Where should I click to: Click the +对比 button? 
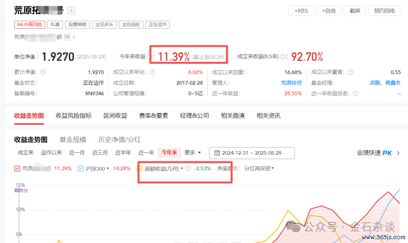point(301,11)
